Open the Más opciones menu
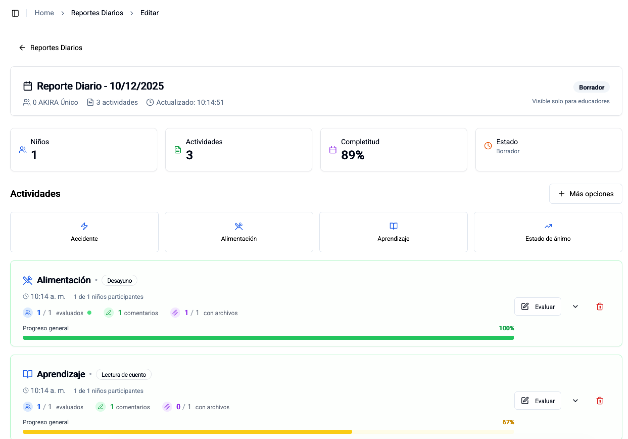628x439 pixels. [585, 194]
